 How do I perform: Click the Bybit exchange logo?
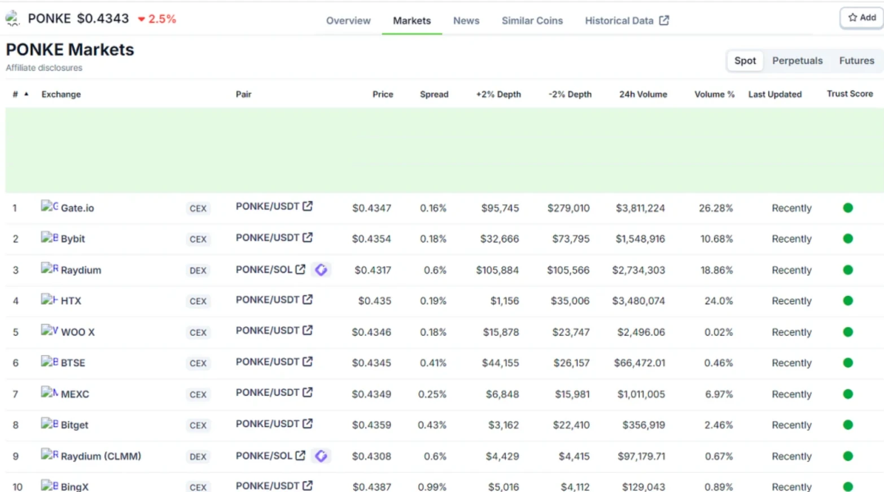(49, 238)
